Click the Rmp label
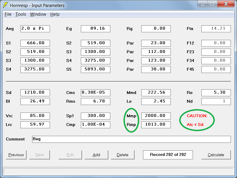 coord(131,125)
